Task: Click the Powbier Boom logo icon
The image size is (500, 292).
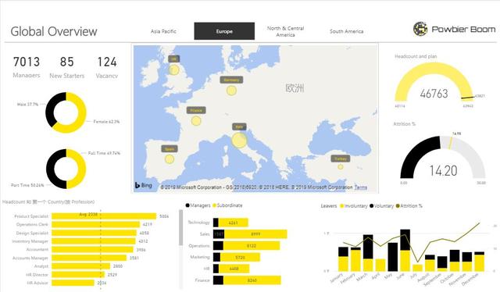Action: point(420,29)
